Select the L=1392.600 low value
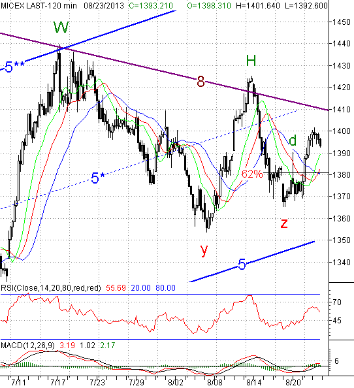Image resolution: width=354 pixels, height=388 pixels. pyautogui.click(x=306, y=5)
